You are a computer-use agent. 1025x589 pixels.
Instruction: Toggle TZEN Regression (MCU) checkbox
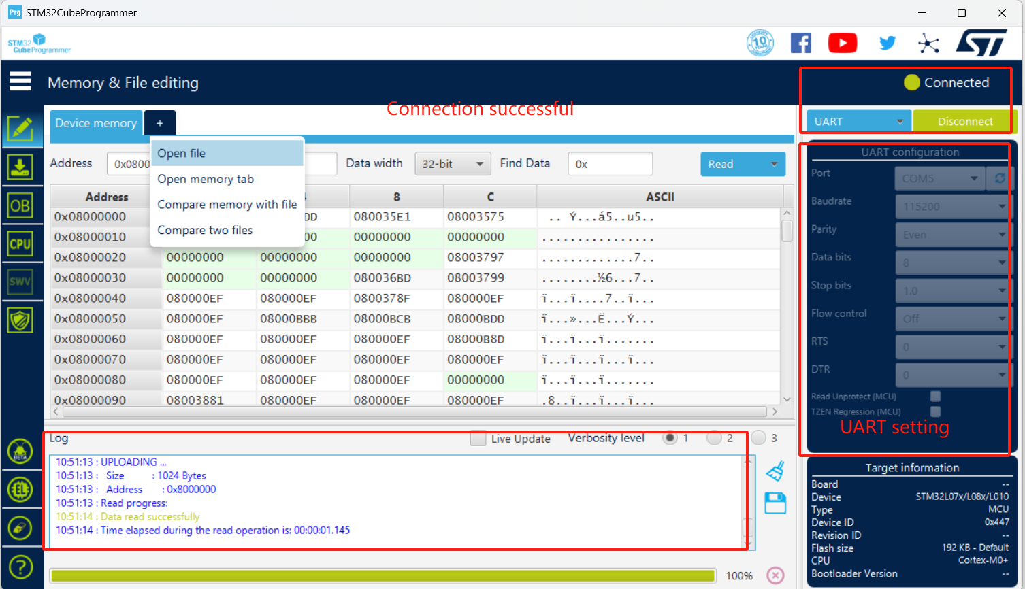pyautogui.click(x=935, y=411)
